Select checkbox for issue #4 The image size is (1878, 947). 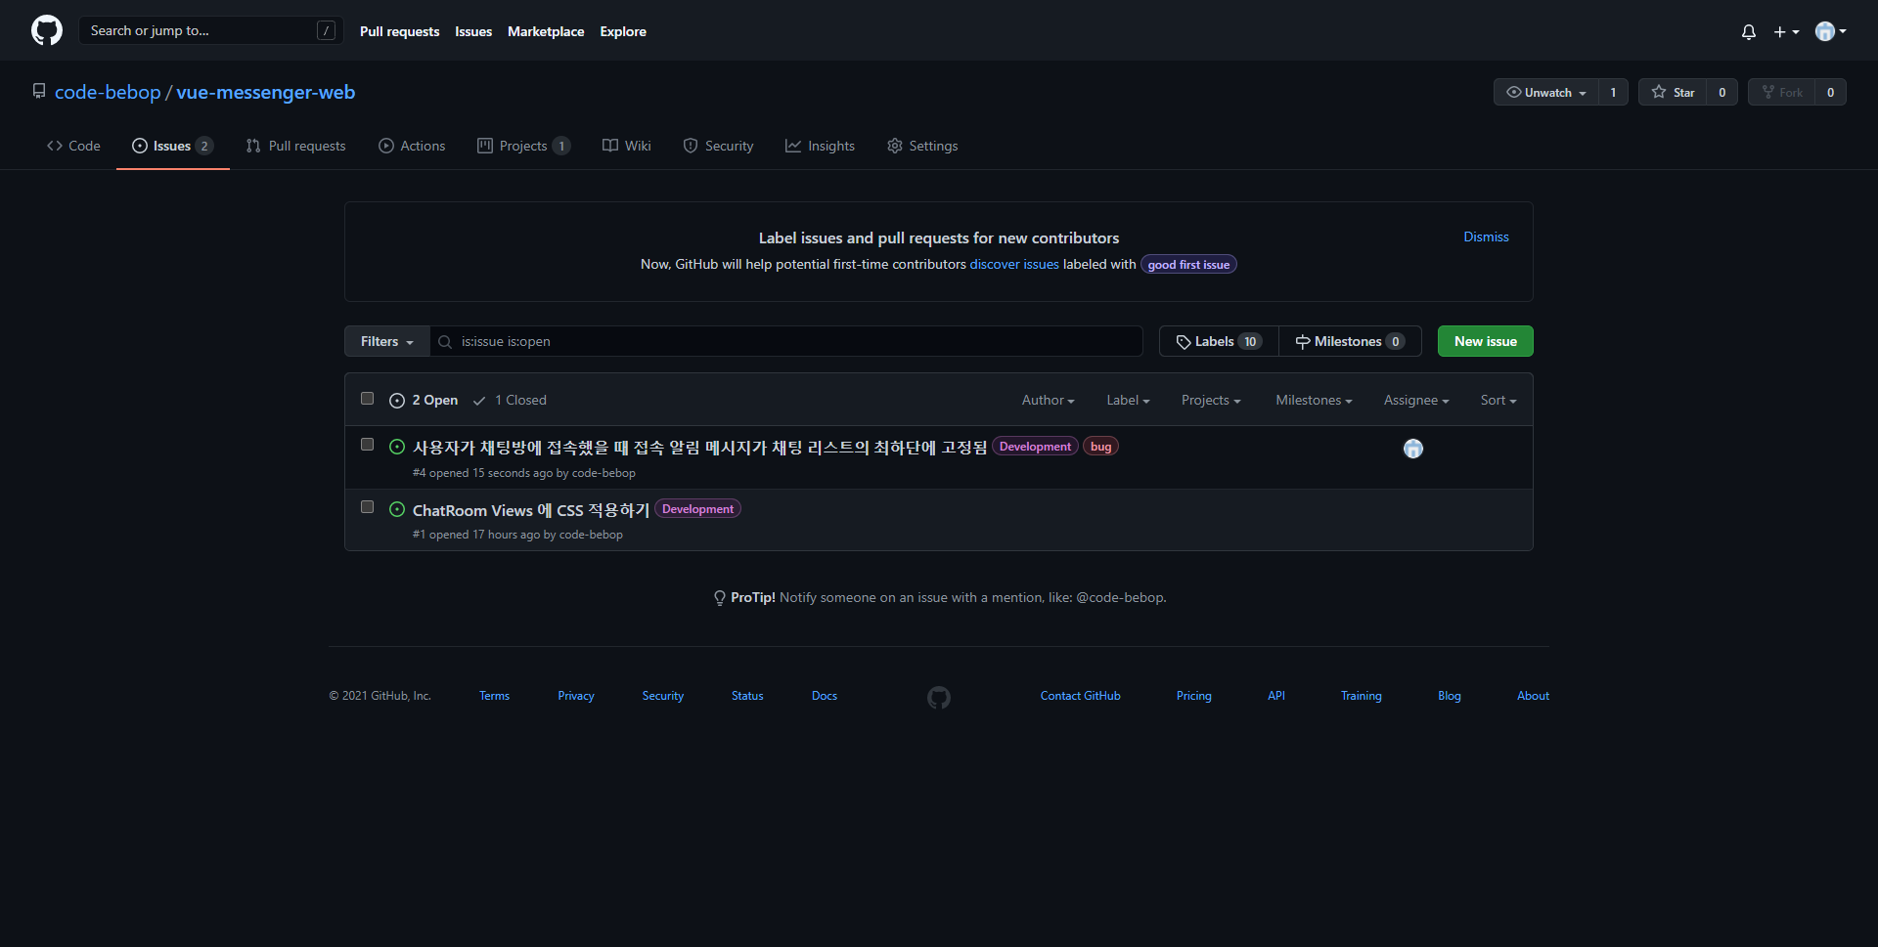tap(368, 445)
